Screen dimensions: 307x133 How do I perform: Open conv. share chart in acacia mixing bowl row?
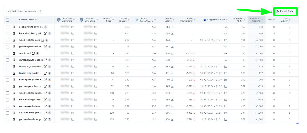tap(96, 27)
